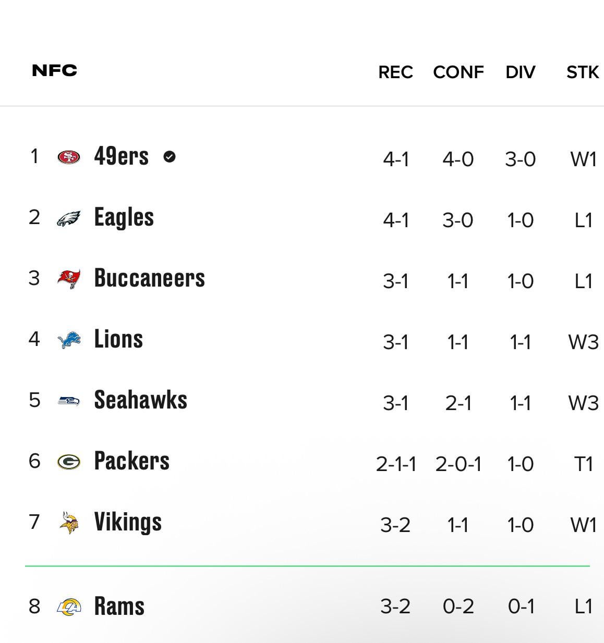Click the Rams team logo
Image resolution: width=604 pixels, height=643 pixels.
[69, 607]
